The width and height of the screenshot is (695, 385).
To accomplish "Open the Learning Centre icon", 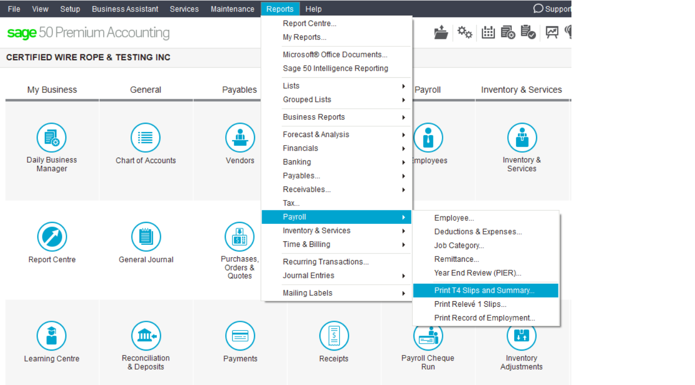I will click(51, 336).
